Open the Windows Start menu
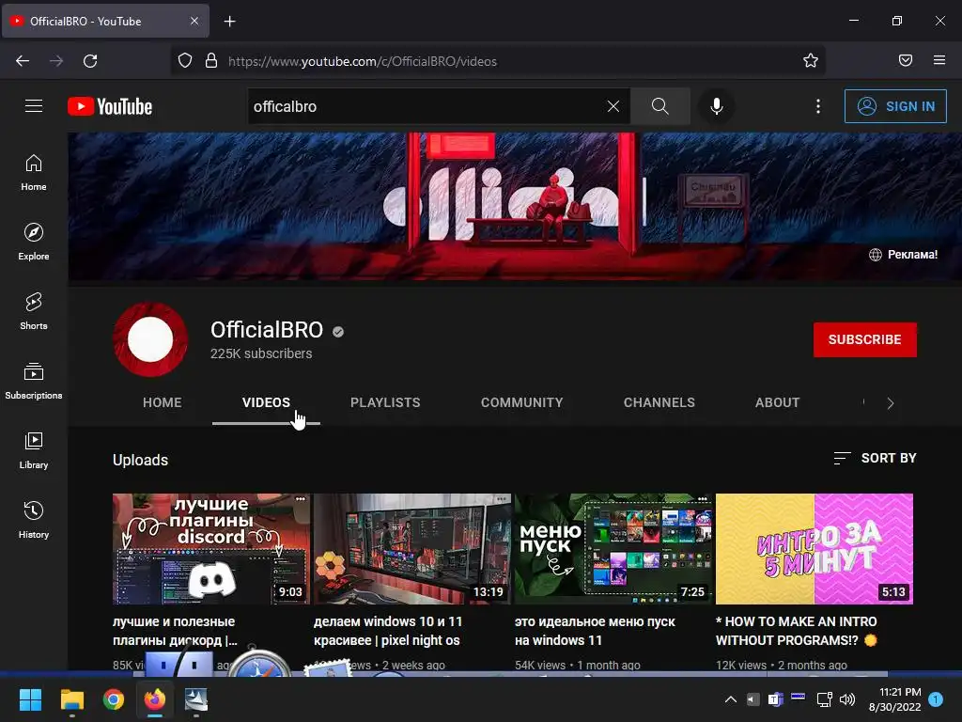Viewport: 962px width, 722px height. pos(30,699)
